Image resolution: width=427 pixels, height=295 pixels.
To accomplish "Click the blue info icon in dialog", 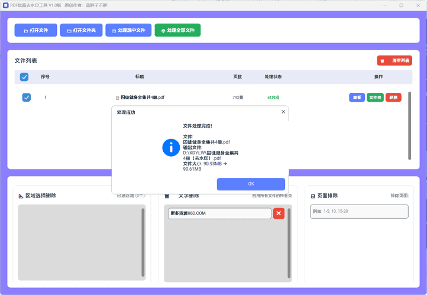I will [171, 148].
